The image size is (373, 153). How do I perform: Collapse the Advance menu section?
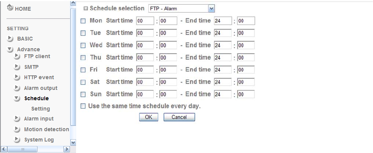pyautogui.click(x=10, y=49)
